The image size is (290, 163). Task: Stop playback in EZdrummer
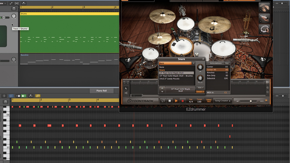(x=170, y=101)
